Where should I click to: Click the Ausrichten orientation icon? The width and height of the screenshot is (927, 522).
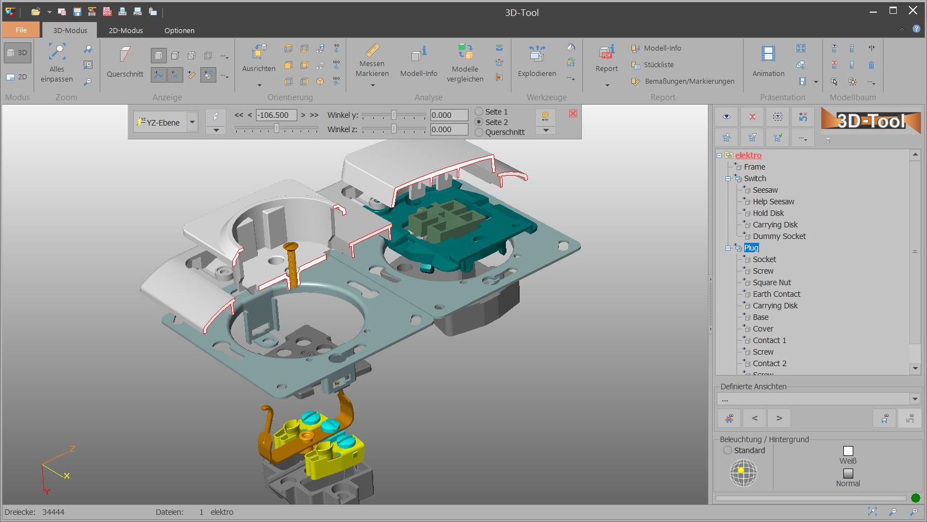(259, 52)
